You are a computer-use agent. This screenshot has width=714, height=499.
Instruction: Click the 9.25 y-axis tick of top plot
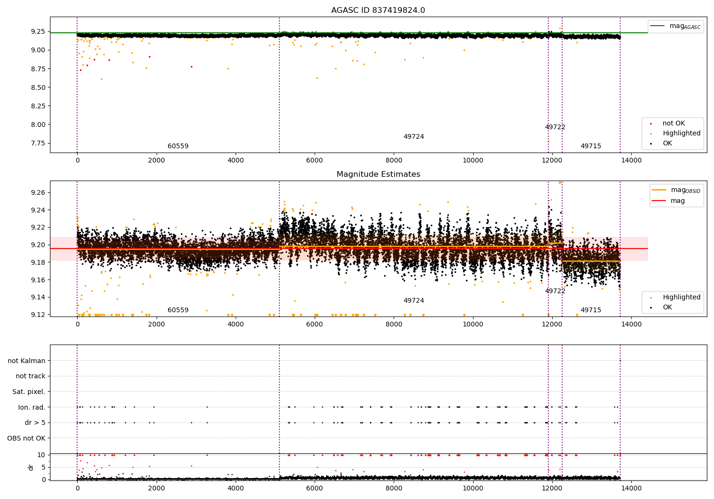pyautogui.click(x=38, y=32)
